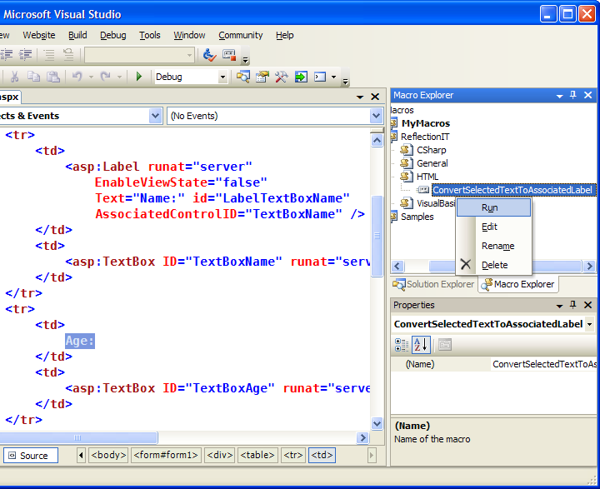
Task: Paste from clipboard toolbar icon
Action: coord(53,77)
